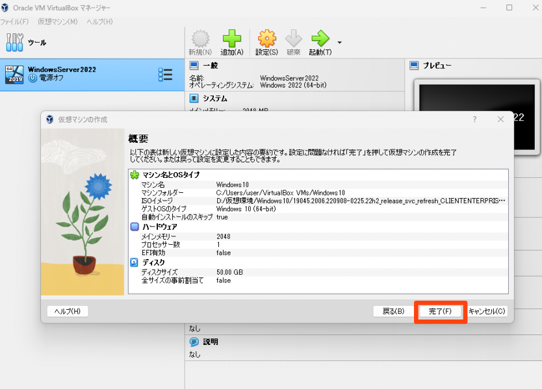The image size is (542, 389).
Task: Select the ISOイメージ path row
Action: click(318, 201)
